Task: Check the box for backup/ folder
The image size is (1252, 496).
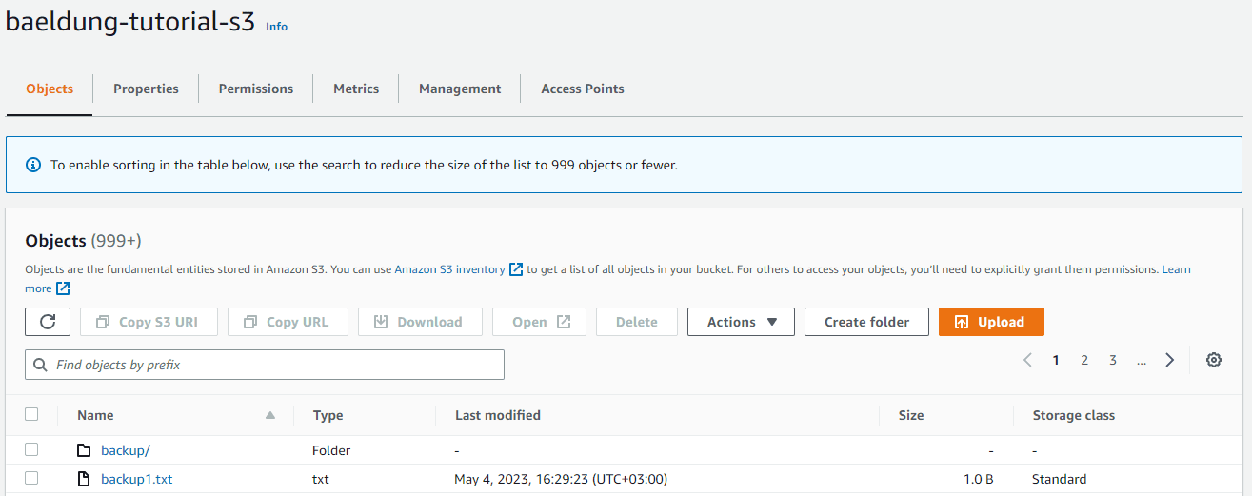Action: 31,449
